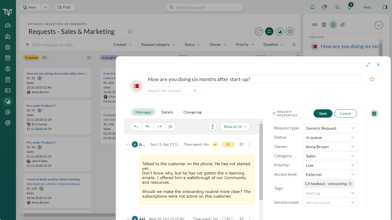The width and height of the screenshot is (392, 220).
Task: Open the ticket icon in the left sidebar
Action: pos(8,90)
